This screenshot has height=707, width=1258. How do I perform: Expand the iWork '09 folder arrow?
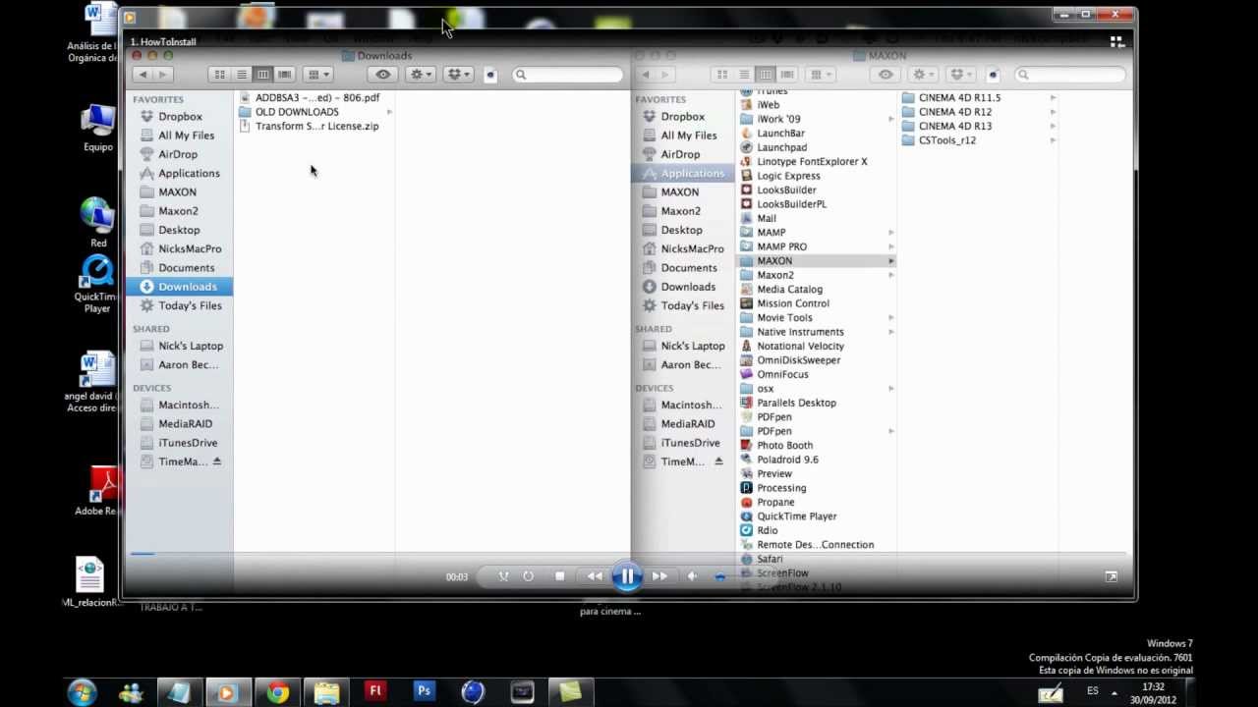pyautogui.click(x=890, y=119)
